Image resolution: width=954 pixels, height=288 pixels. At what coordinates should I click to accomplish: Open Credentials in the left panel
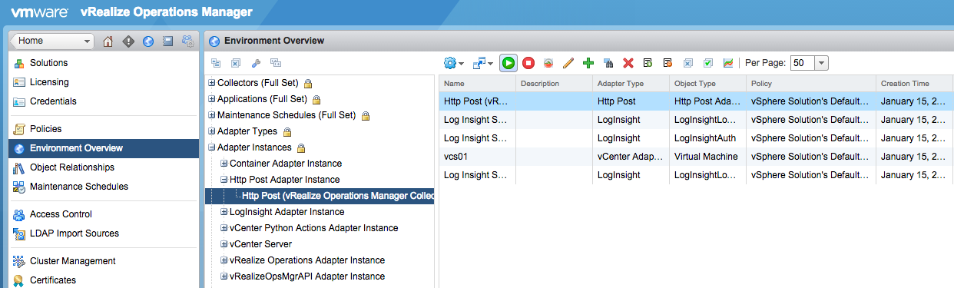click(53, 101)
